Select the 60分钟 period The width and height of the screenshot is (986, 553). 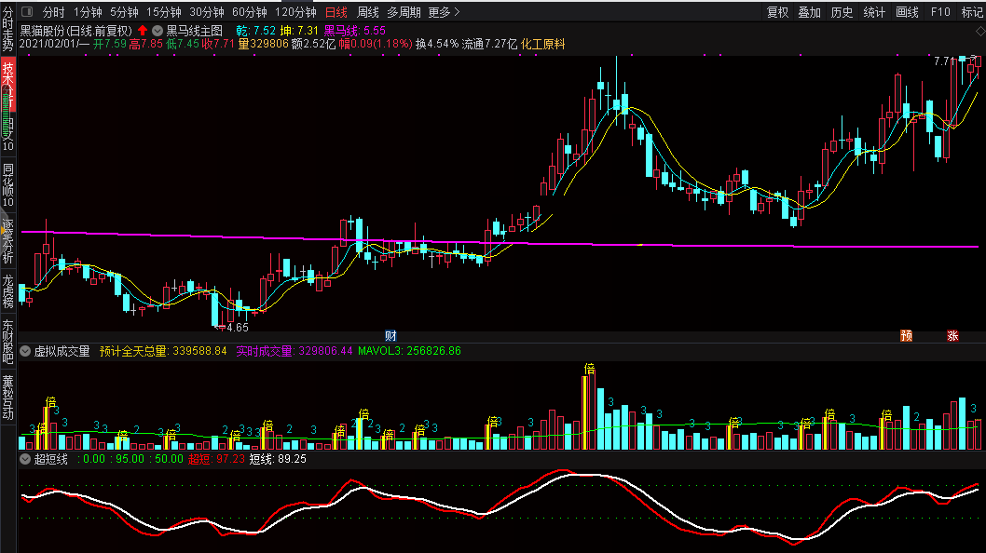(x=249, y=12)
